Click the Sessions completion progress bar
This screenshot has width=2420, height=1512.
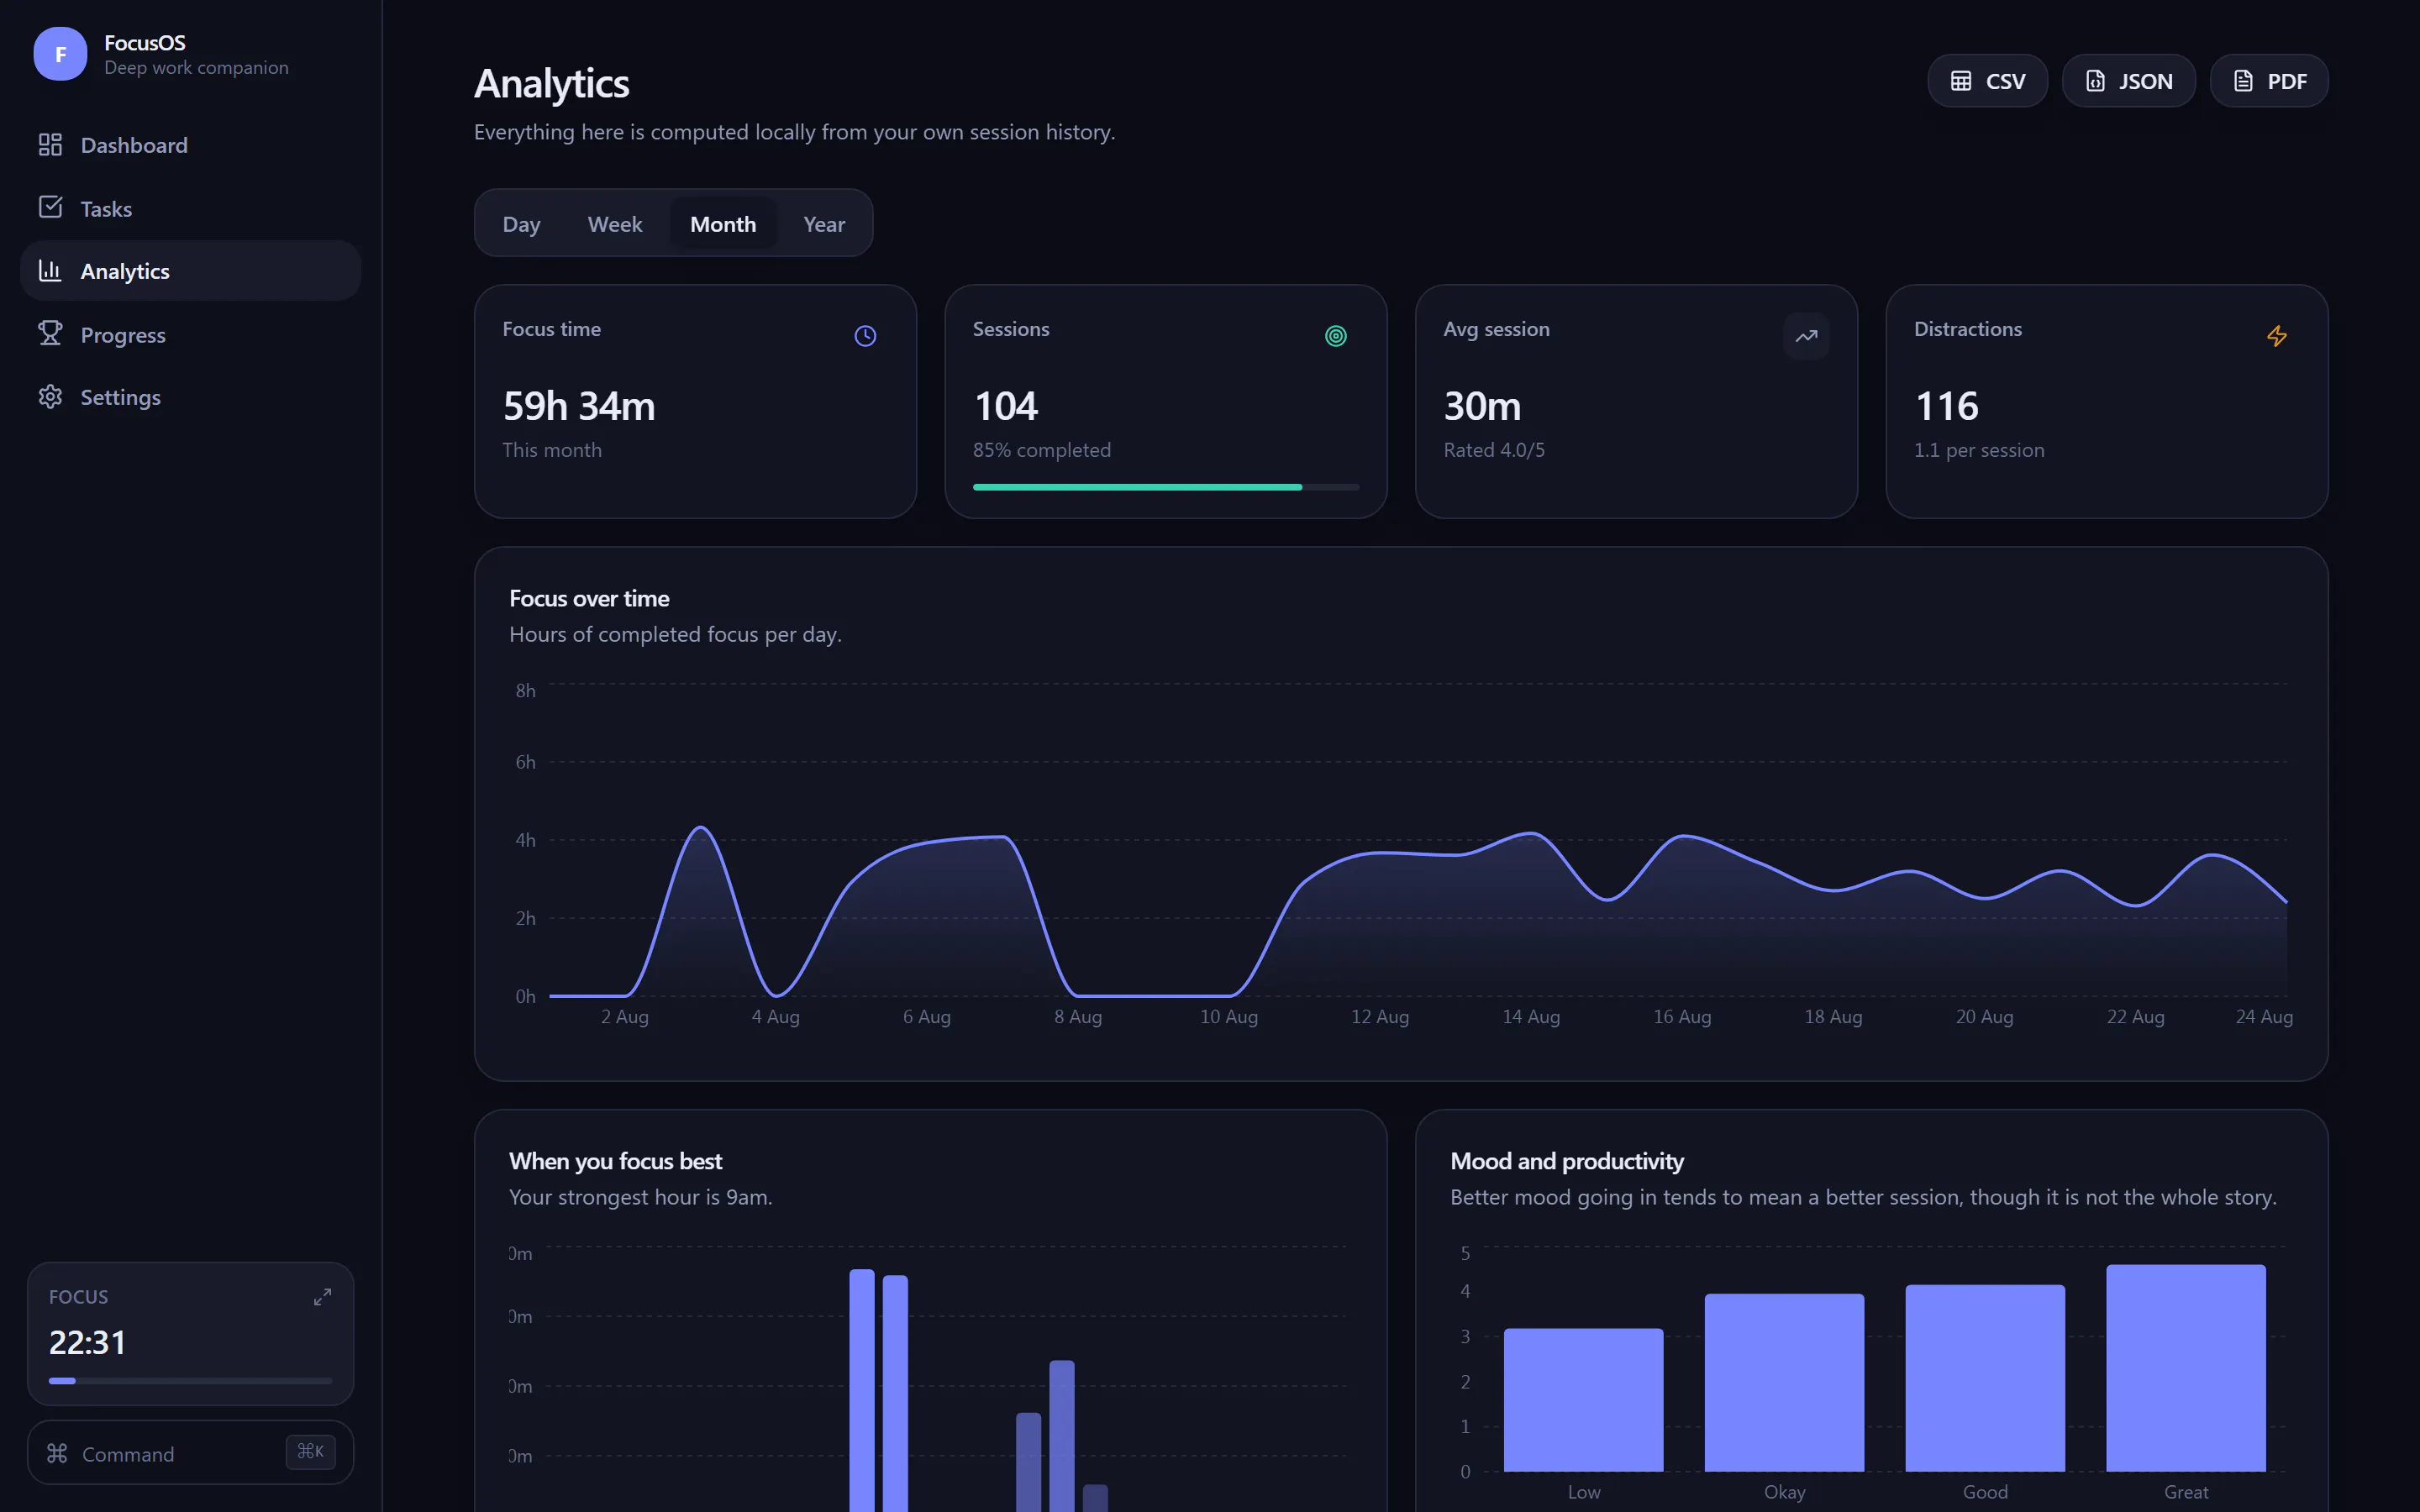click(1166, 487)
